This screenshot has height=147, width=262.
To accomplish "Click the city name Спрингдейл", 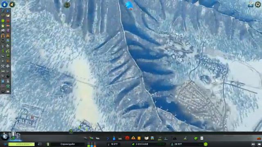I will tap(68, 144).
